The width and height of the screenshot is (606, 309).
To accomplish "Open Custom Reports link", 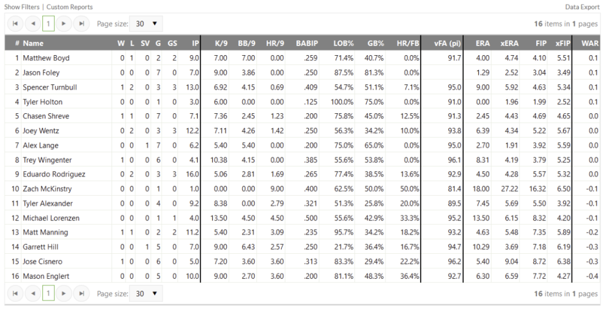I will tap(70, 7).
